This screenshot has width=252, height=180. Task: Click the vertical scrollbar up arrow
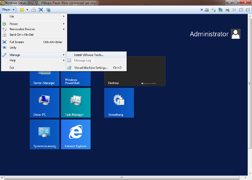[x=250, y=16]
